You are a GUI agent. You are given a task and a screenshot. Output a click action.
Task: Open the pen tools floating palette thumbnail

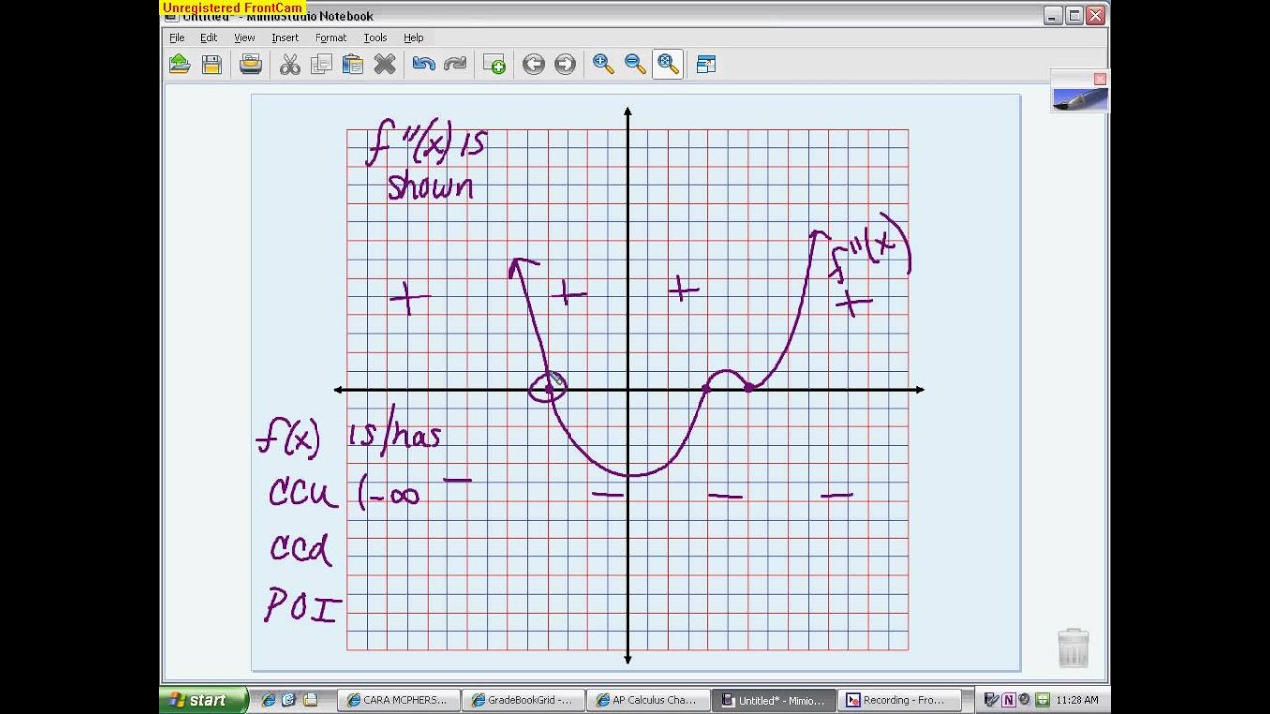(1080, 99)
